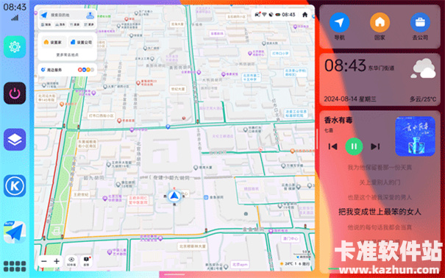Tap the cloudy weather icon in clock widget

pos(423,68)
